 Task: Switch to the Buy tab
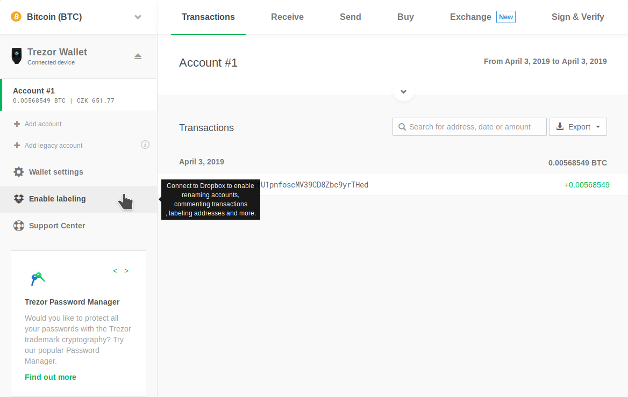405,17
